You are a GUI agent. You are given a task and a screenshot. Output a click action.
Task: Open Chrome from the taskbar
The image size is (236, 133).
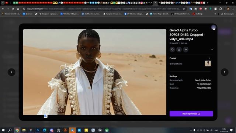pyautogui.click(x=17, y=130)
